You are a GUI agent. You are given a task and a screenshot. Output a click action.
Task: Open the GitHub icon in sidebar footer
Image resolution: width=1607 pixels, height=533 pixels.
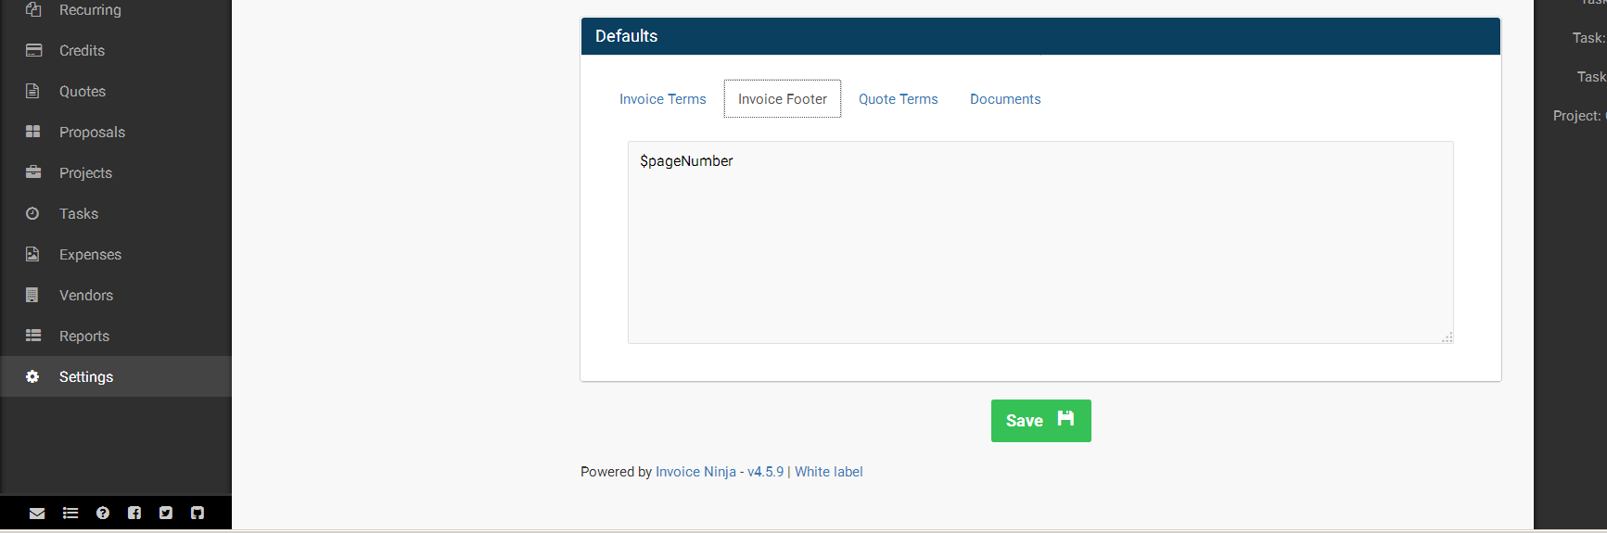tap(198, 513)
